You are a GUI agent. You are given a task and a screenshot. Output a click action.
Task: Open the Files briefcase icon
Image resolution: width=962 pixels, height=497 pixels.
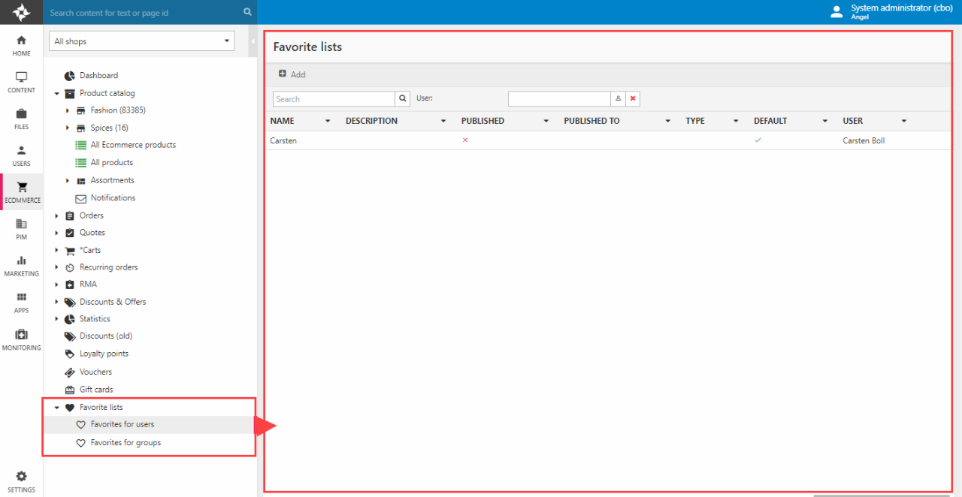click(22, 119)
